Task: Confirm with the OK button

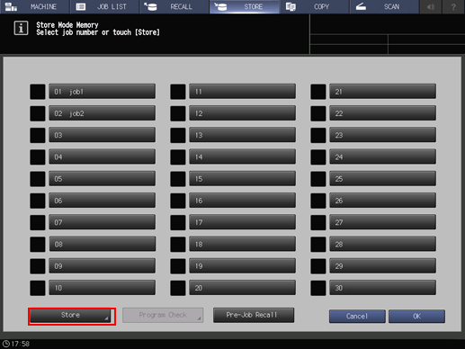Action: click(x=416, y=317)
